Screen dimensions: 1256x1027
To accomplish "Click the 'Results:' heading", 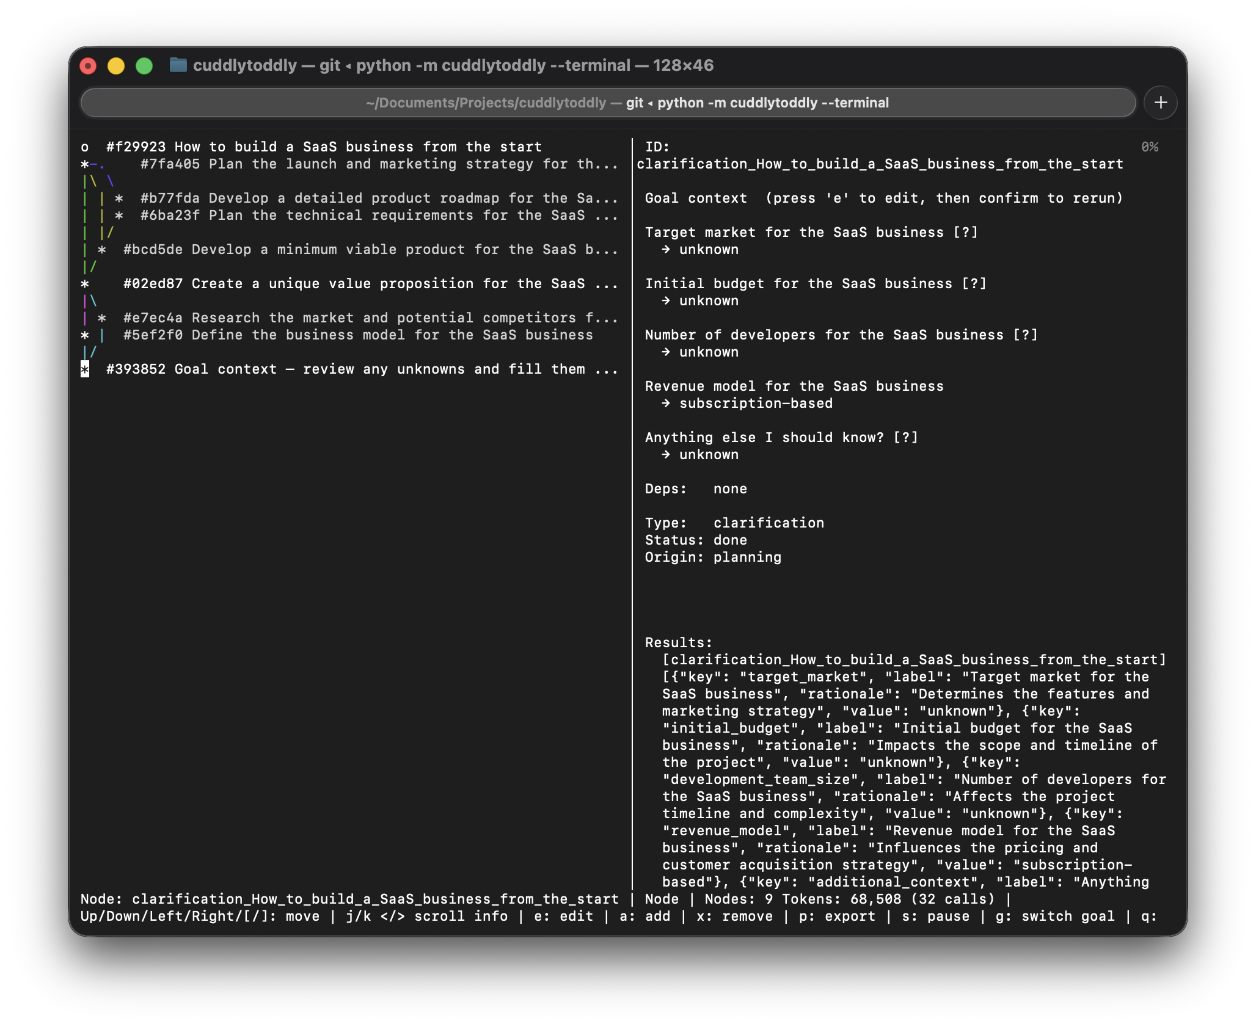I will click(x=679, y=642).
